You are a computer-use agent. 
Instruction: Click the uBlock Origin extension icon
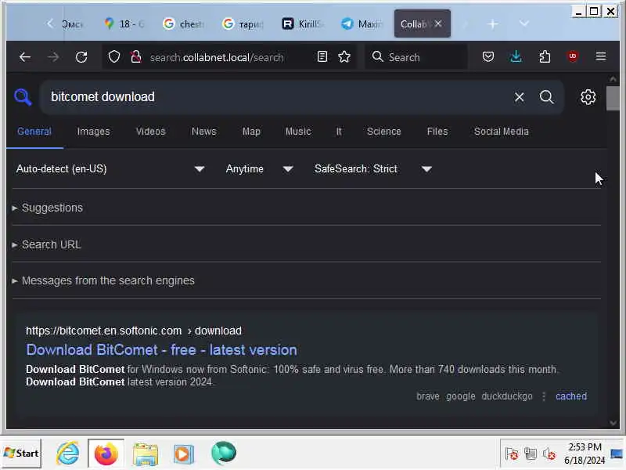pyautogui.click(x=573, y=56)
